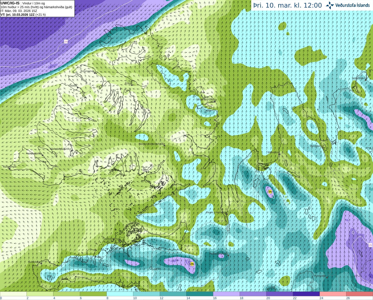
Task: Select the IT: Mán. 09. 03. 2026 15Z line
Action: pos(19,11)
